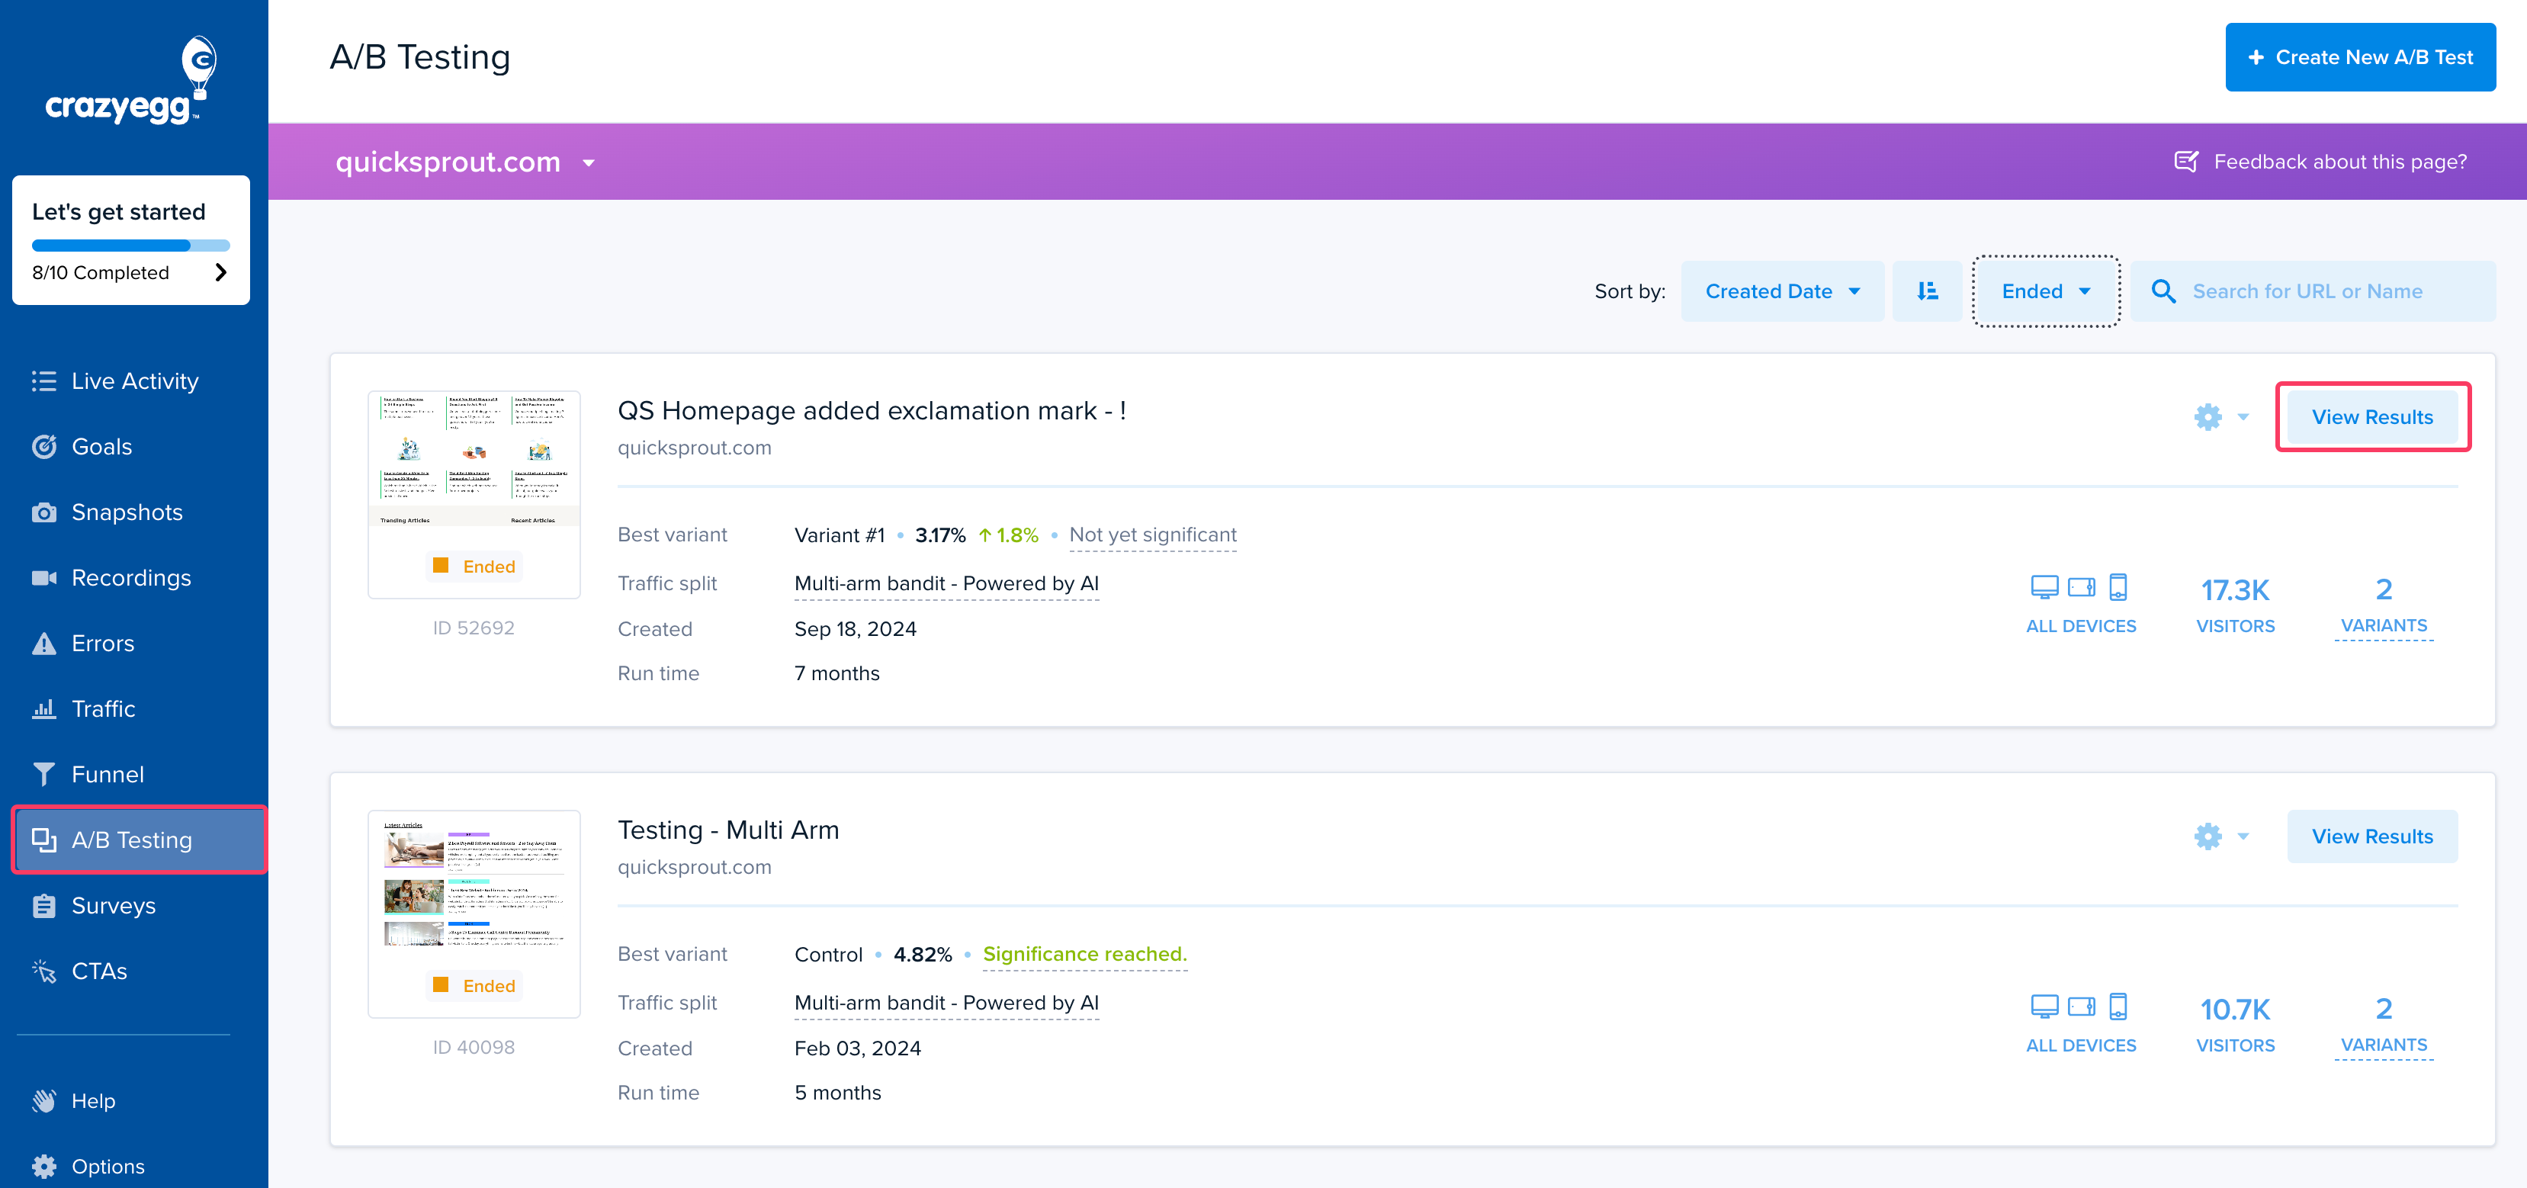Click the Errors warning triangle icon
The width and height of the screenshot is (2527, 1188).
click(x=44, y=644)
